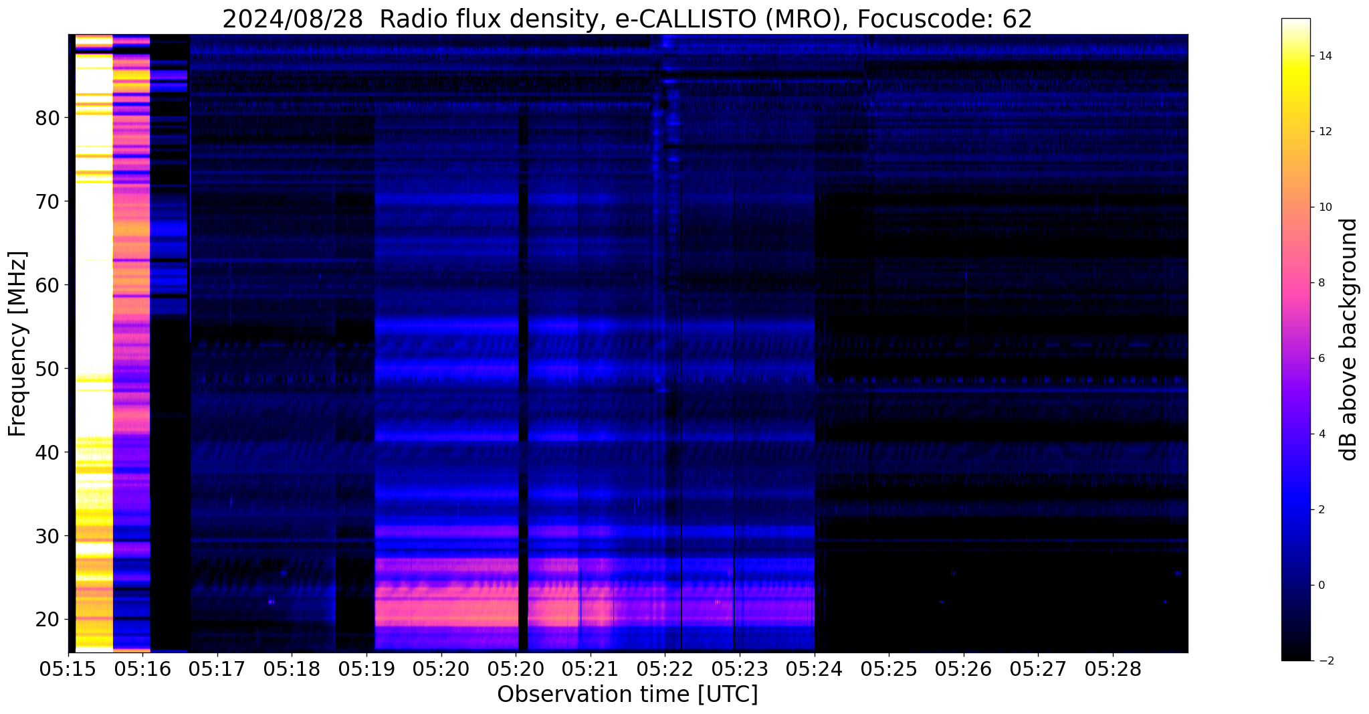Click the colorbar tick labeled 10
Screen dimensions: 1369x714
click(x=1324, y=207)
